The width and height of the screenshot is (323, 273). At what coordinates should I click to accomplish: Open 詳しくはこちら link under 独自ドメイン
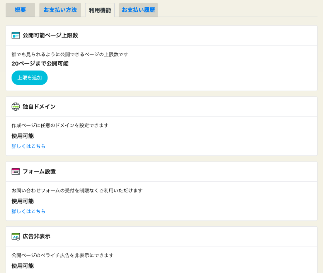29,146
